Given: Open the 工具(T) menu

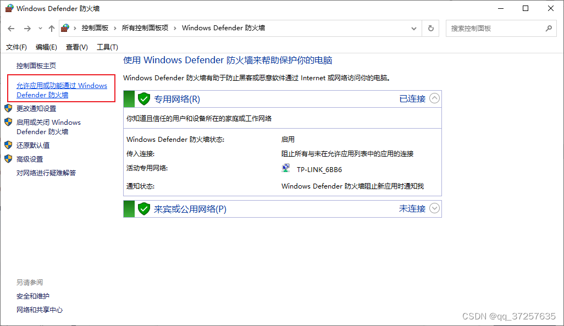Looking at the screenshot, I should (107, 47).
